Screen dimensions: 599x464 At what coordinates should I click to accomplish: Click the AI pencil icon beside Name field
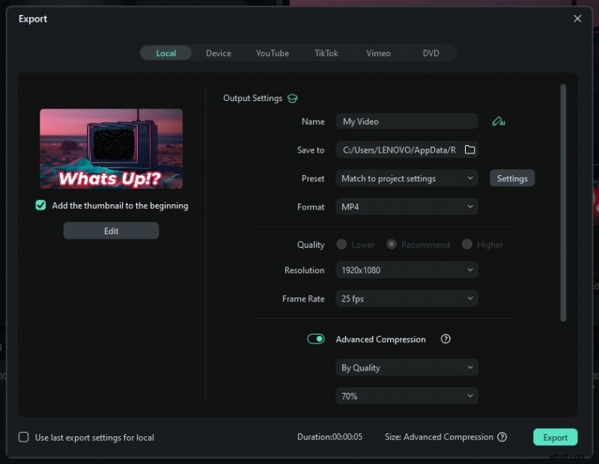498,120
